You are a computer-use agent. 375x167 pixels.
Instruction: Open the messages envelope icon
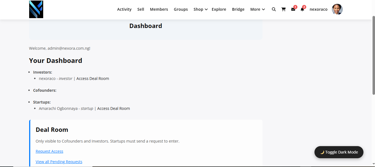pyautogui.click(x=293, y=9)
